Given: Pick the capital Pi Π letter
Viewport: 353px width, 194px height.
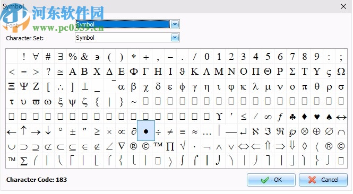Looking at the screenshot, I should click(255, 72).
